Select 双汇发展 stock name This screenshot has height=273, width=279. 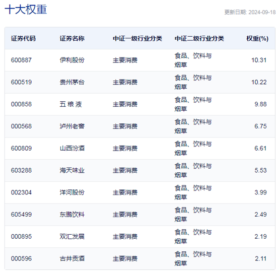pyautogui.click(x=72, y=237)
